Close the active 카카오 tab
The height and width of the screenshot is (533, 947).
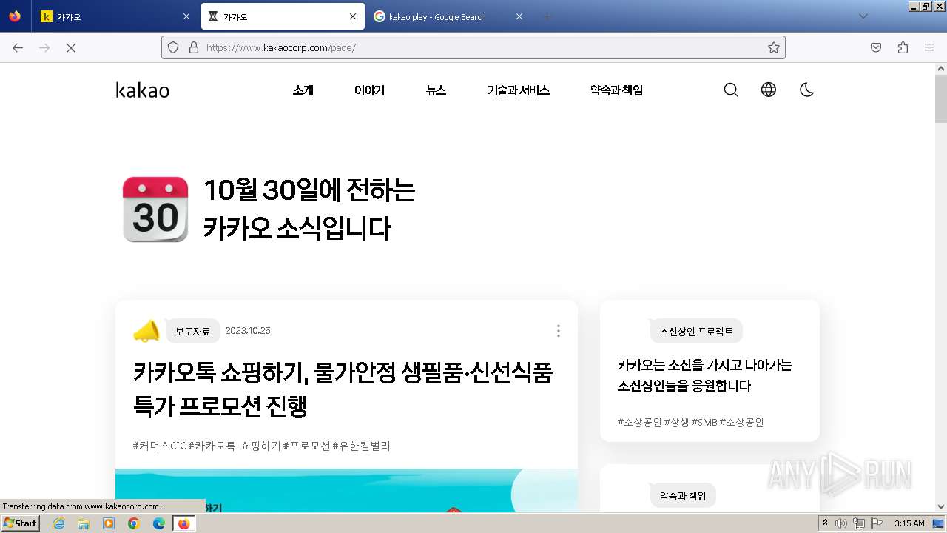353,16
